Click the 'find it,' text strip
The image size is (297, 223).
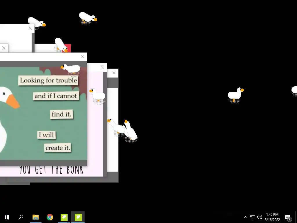pyautogui.click(x=61, y=114)
